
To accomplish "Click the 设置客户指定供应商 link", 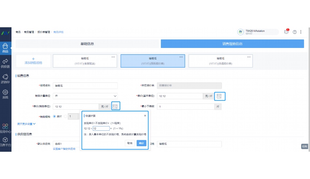I will click(64, 149).
